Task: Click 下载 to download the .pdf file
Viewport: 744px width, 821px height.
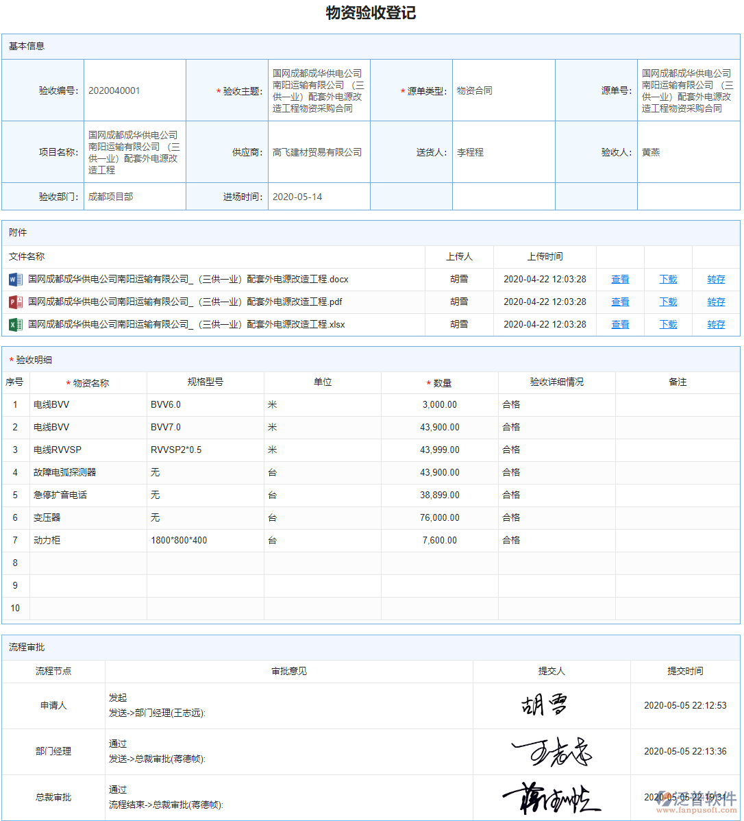Action: pos(668,302)
